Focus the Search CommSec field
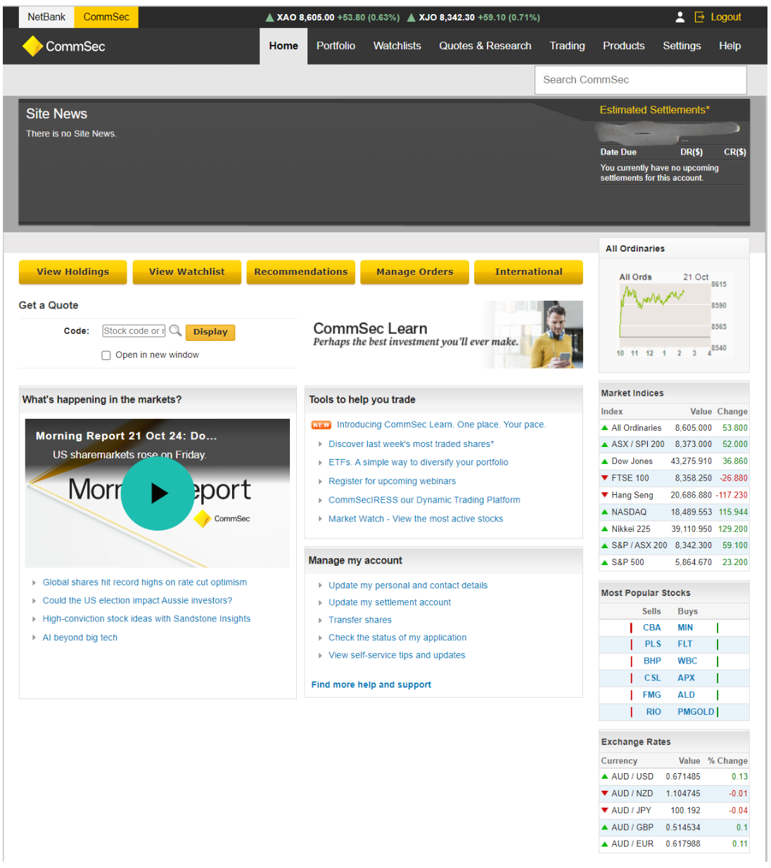This screenshot has width=771, height=868. 640,80
